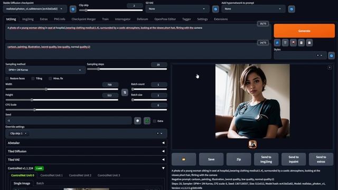338x190 pixels.
Task: Clear the prompt with trash icon
Action: pos(285,43)
